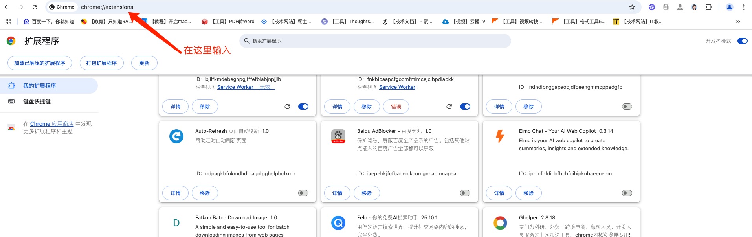The image size is (752, 237).
Task: Click 移除 for extension bjilfkmdebegnpgjfffefblabjnpjjlb
Action: click(205, 107)
